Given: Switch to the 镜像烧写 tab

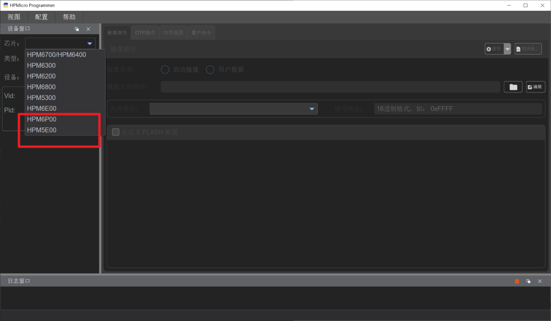Looking at the screenshot, I should pos(117,33).
